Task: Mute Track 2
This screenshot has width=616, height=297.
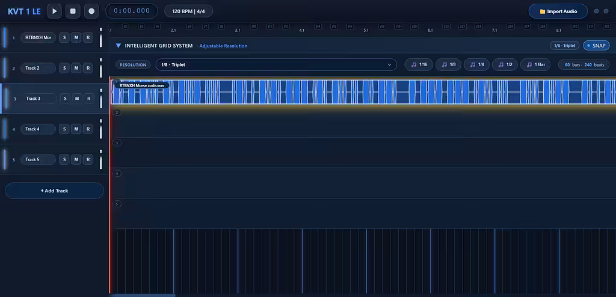Action: pyautogui.click(x=76, y=68)
